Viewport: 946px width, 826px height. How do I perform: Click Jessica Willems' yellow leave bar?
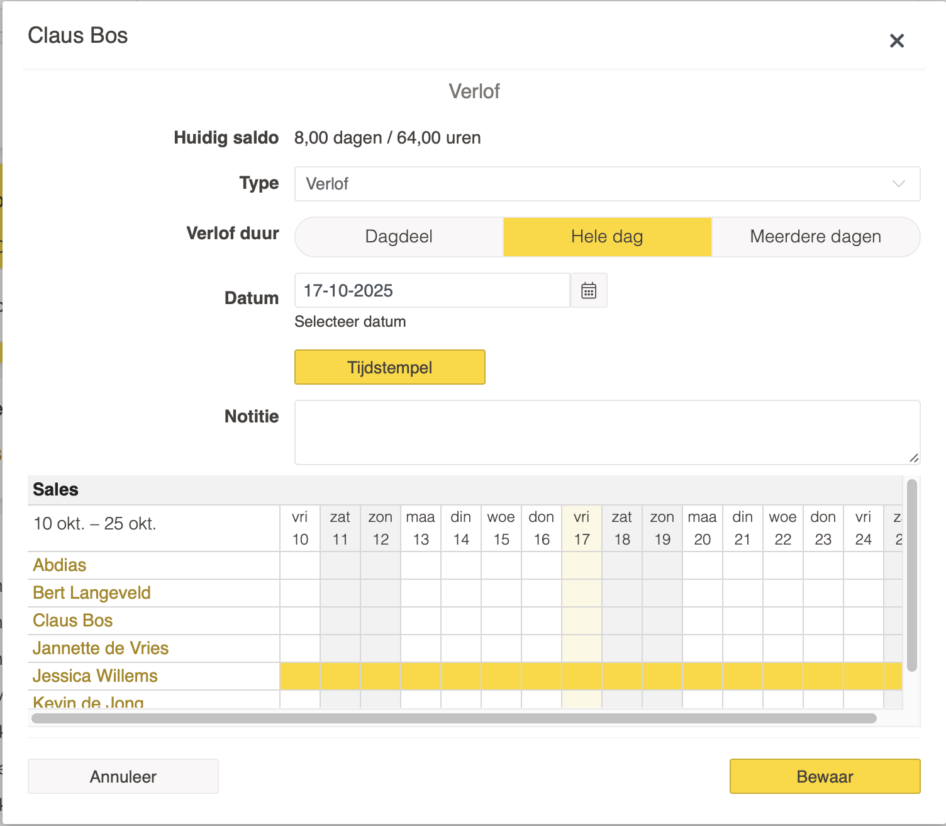tap(591, 676)
